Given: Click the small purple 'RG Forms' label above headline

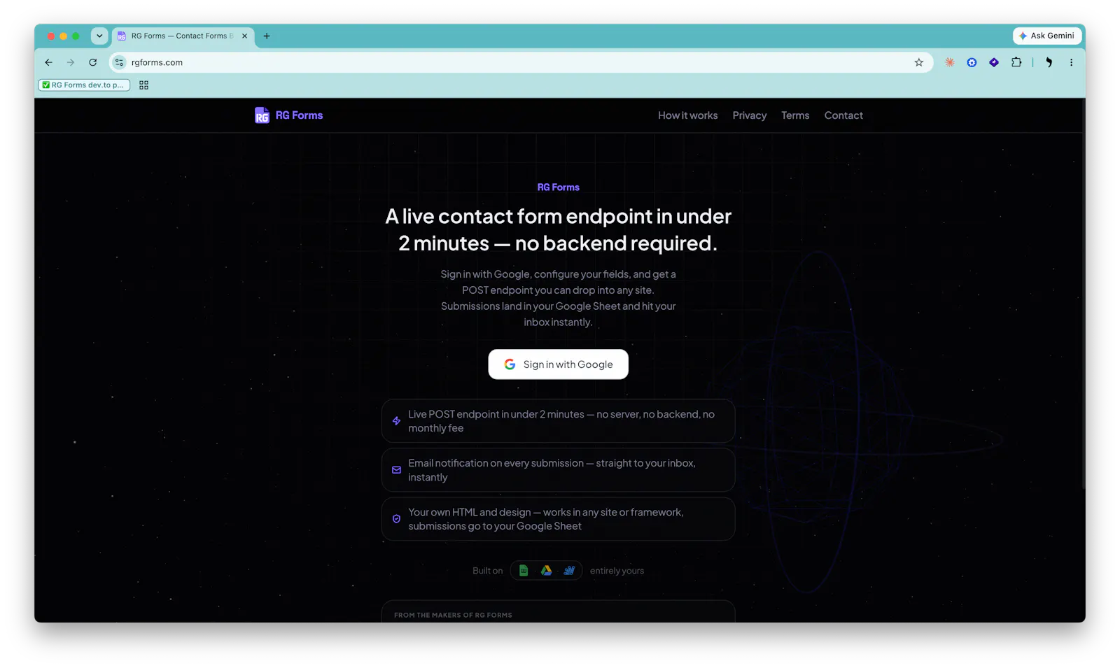Looking at the screenshot, I should pos(558,187).
